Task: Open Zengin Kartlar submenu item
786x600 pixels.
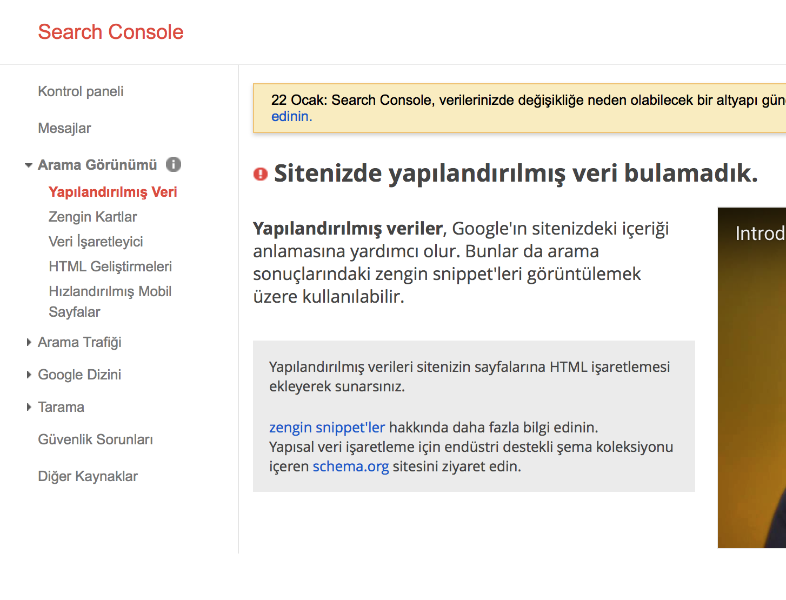Action: coord(92,217)
